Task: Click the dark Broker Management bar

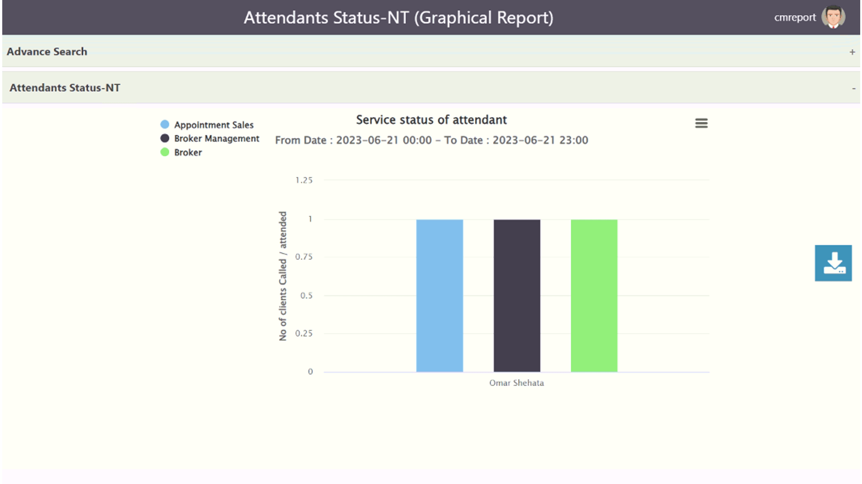Action: [517, 296]
